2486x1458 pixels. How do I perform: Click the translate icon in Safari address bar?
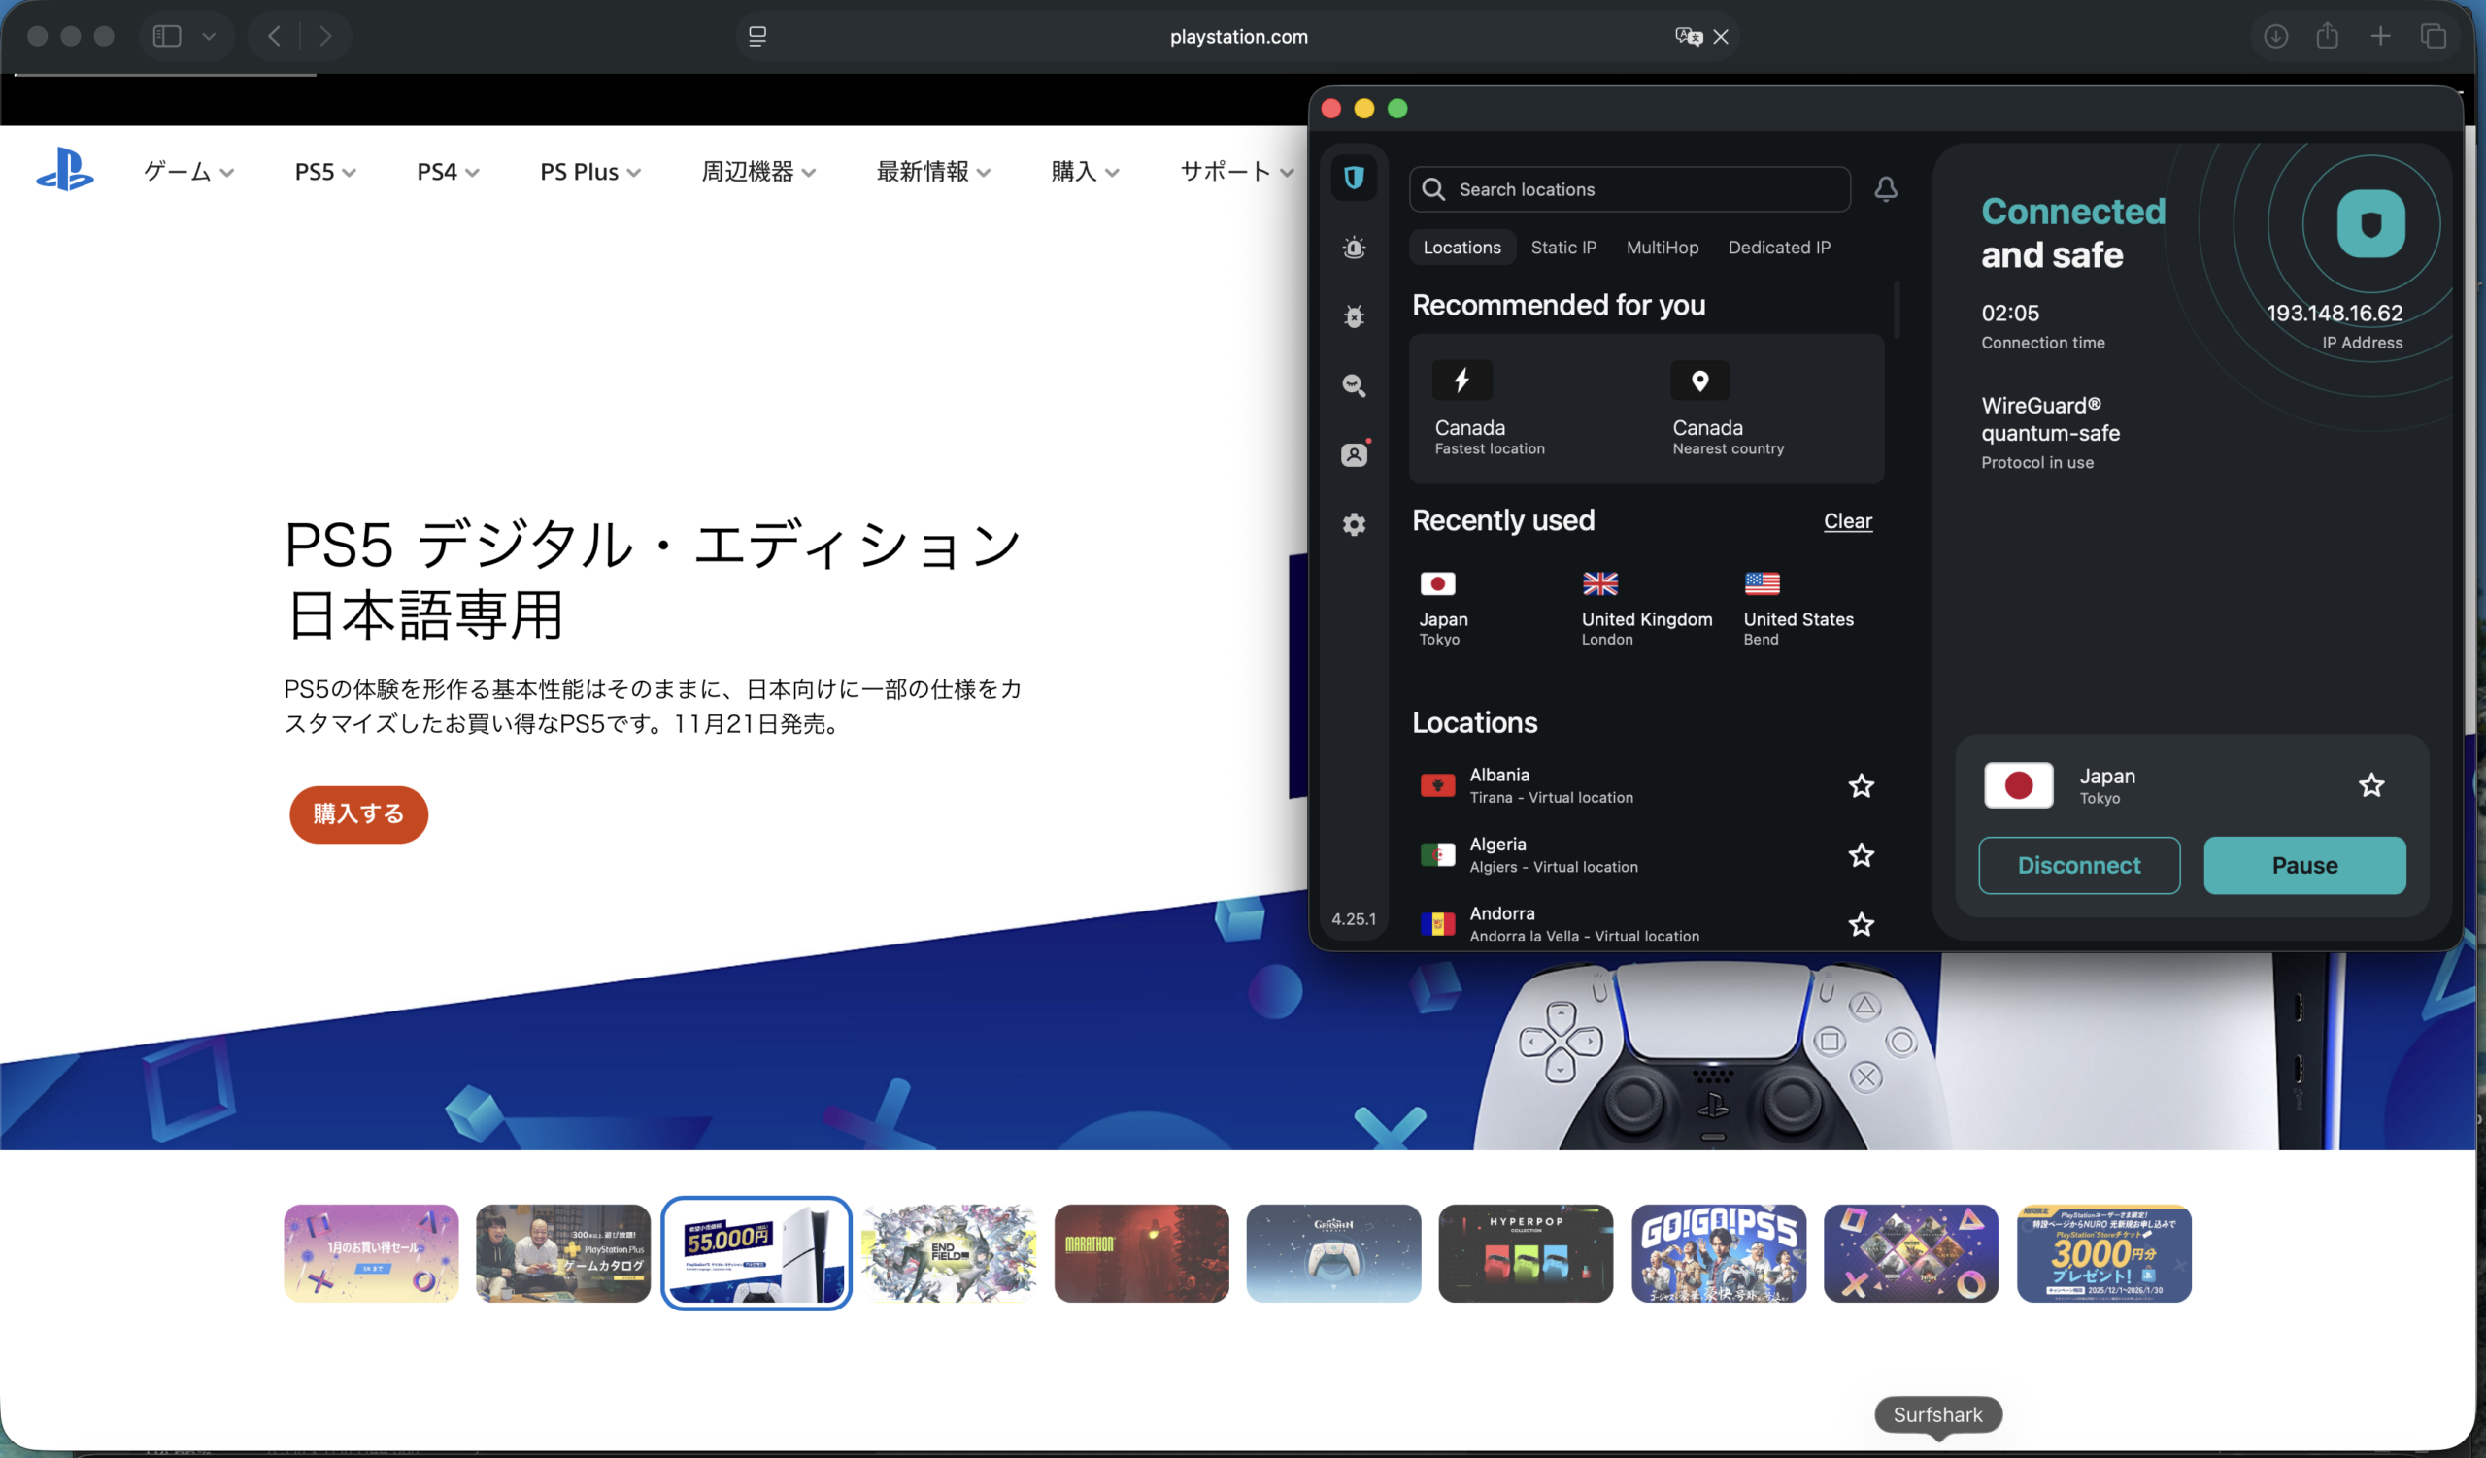[1688, 37]
